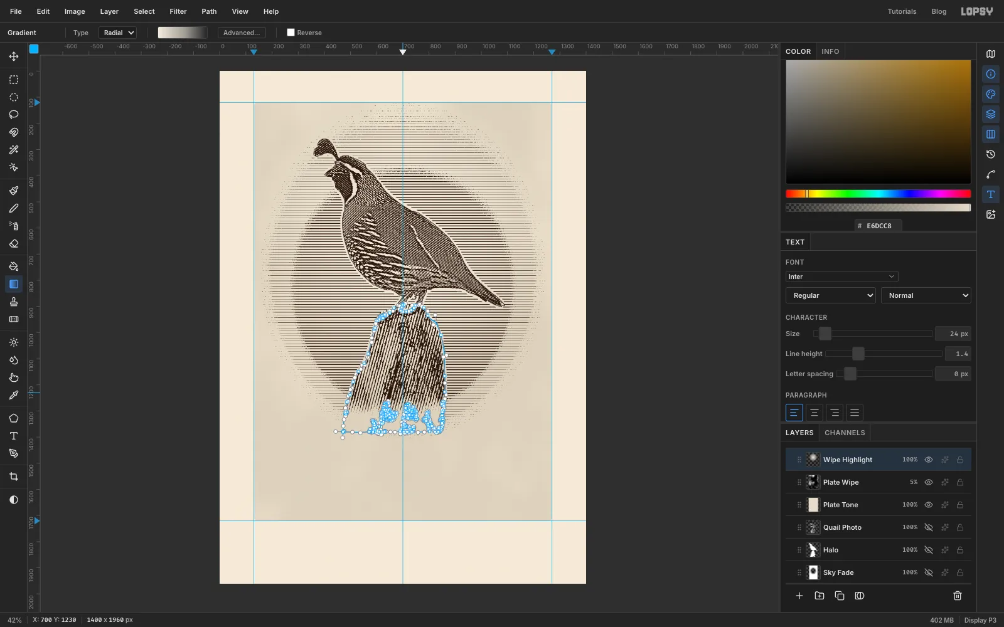Select the Magic Wand tool

[x=14, y=150]
